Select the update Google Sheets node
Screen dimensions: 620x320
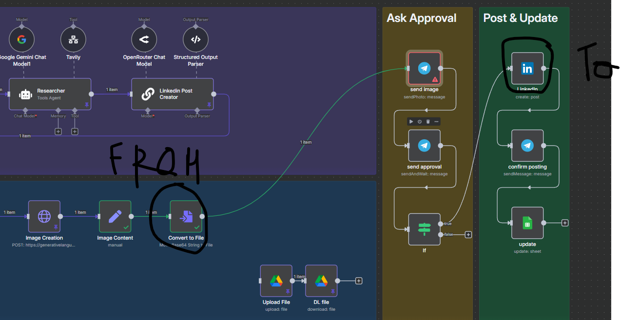527,223
